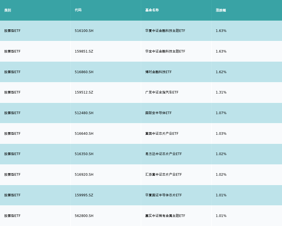282x226 pixels.
Task: Click fund name 华夏中证金融科技主题ETF
Action: point(165,31)
